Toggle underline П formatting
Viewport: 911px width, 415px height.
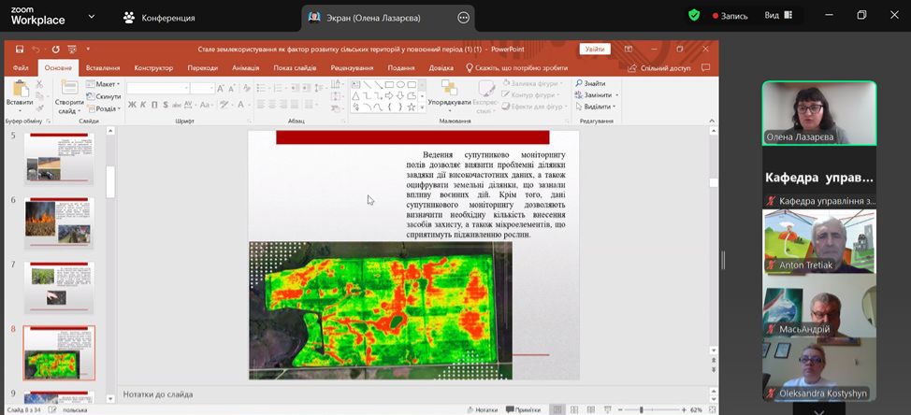click(x=154, y=105)
